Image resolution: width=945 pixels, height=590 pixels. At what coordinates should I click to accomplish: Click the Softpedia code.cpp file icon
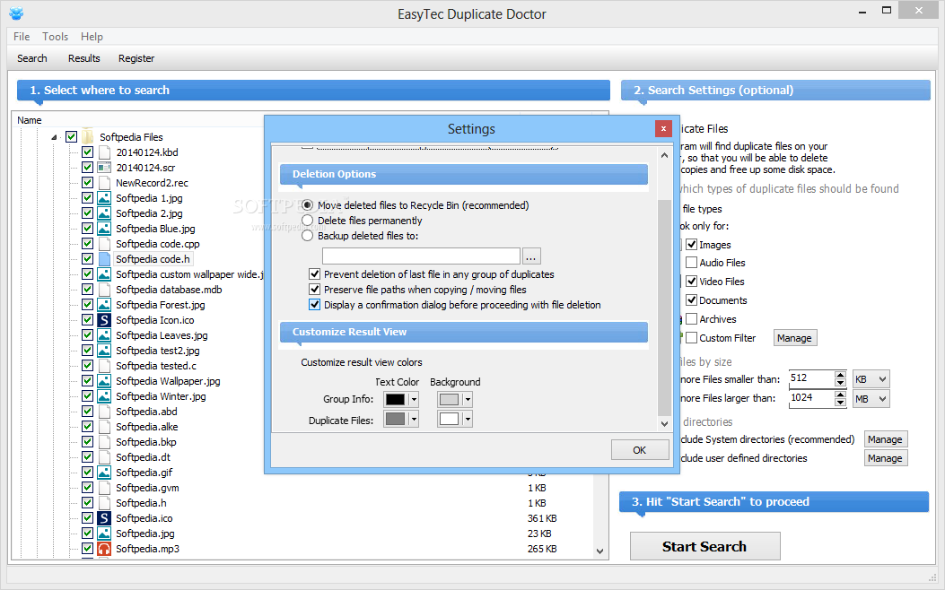pos(104,244)
